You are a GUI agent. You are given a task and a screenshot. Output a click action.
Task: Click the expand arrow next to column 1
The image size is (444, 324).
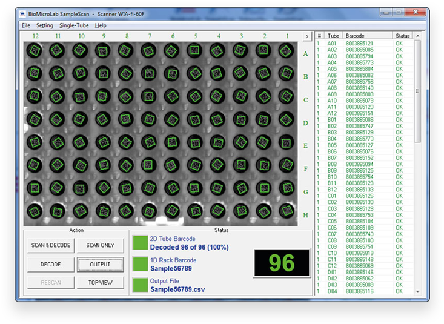(307, 36)
